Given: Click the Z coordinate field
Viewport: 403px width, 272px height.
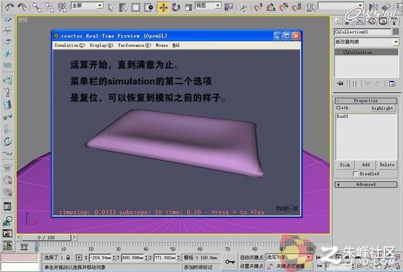Looking at the screenshot, I should coord(166,257).
